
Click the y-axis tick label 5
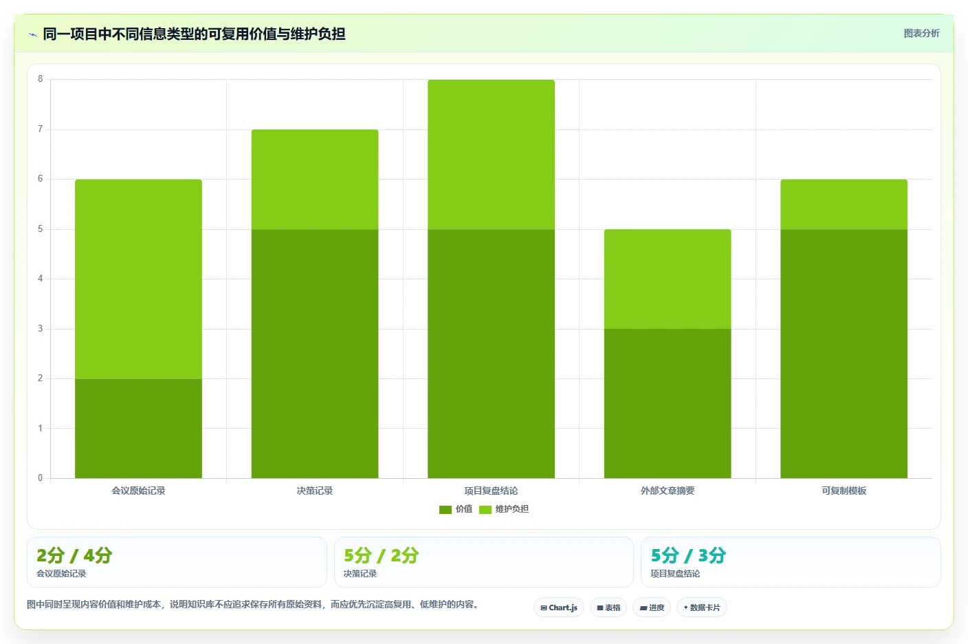tap(40, 229)
